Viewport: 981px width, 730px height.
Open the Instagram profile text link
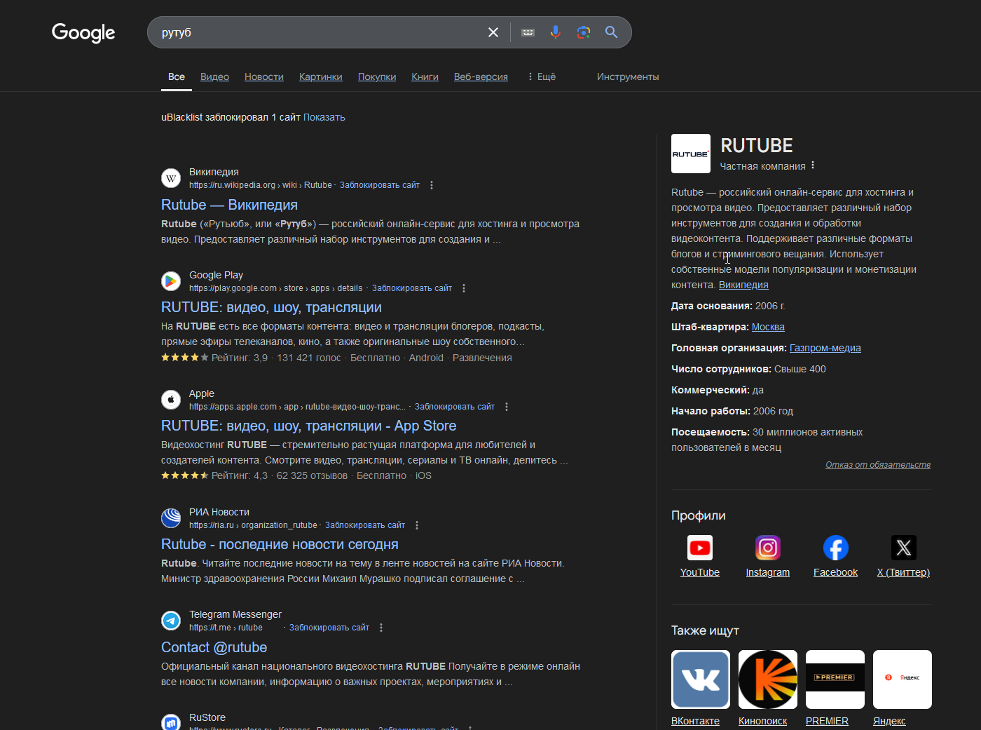tap(768, 572)
